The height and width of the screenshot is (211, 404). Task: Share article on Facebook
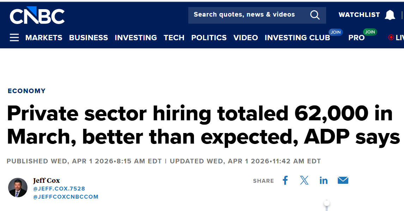[285, 181]
